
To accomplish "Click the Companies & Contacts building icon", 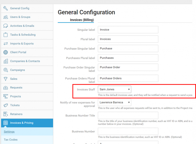I will click(x=5, y=61).
